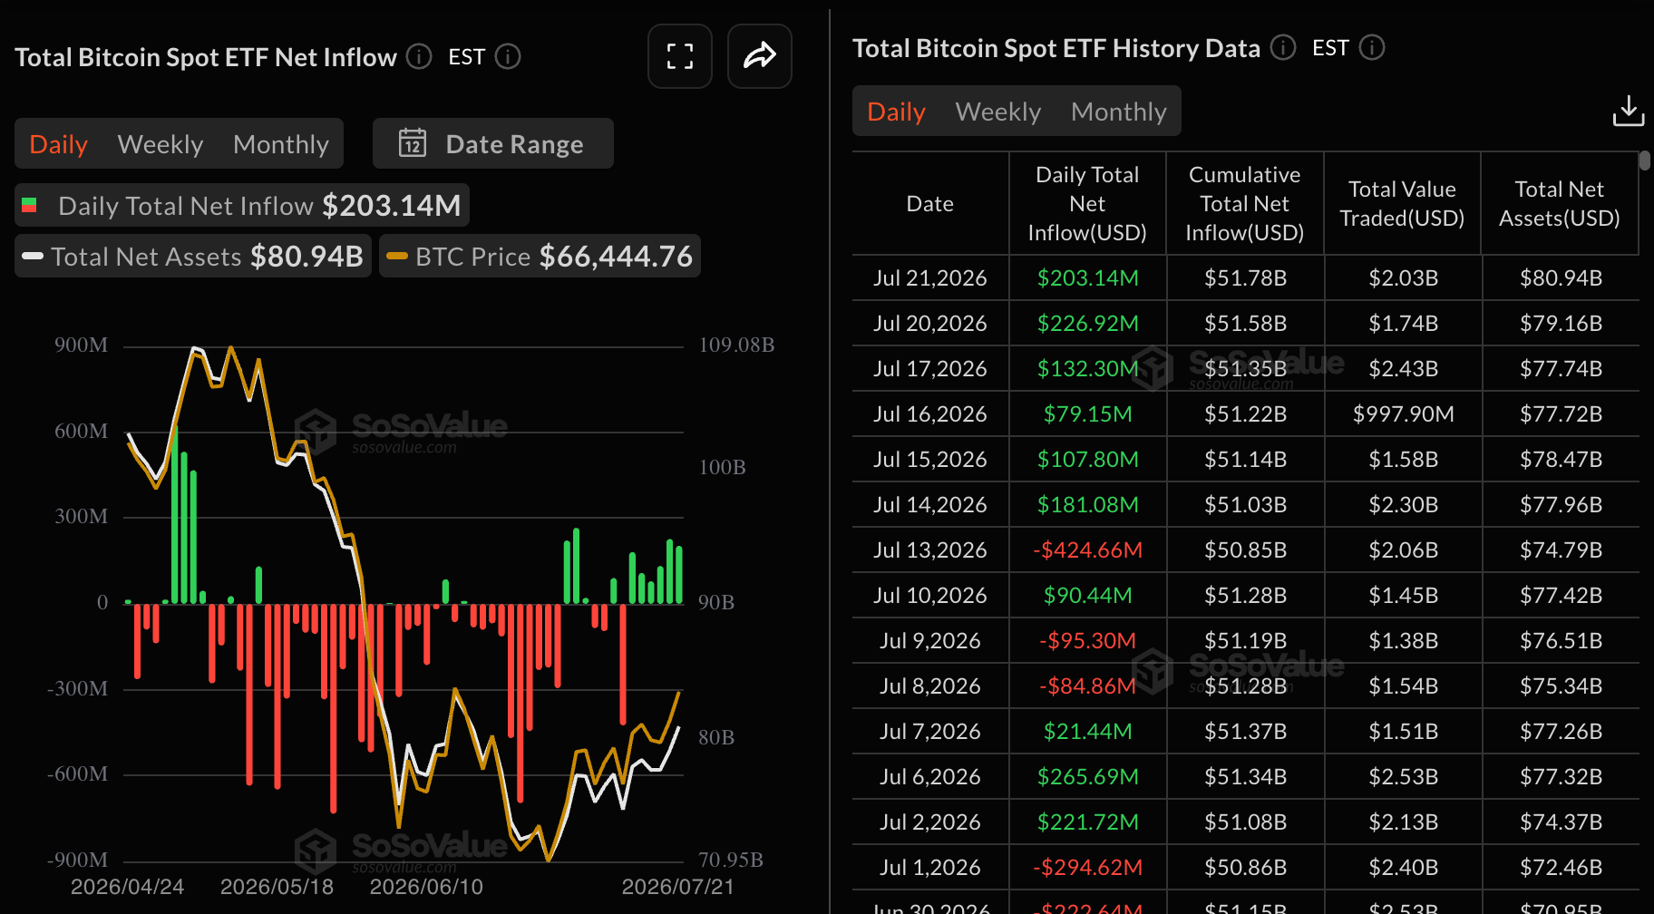Click the $72.46B total net assets cell
Image resolution: width=1654 pixels, height=914 pixels.
point(1562,868)
